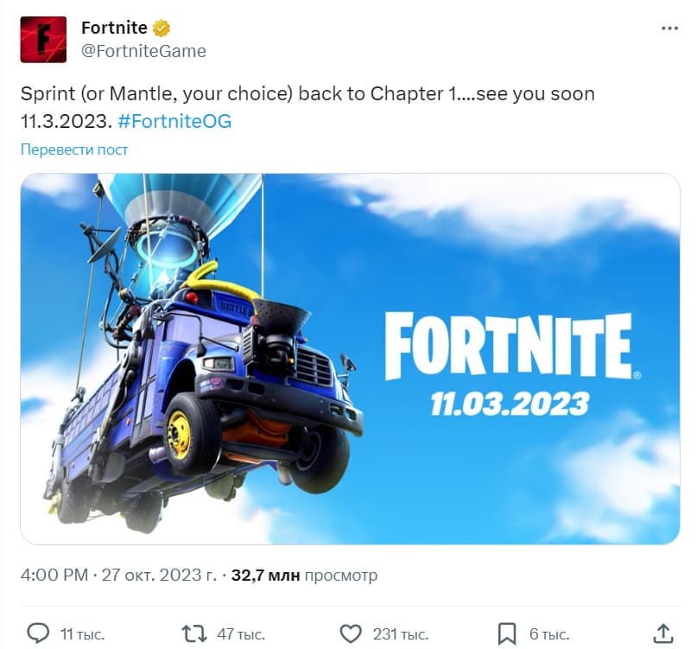697x649 pixels.
Task: Click the @FortniteGame handle
Action: pos(143,51)
